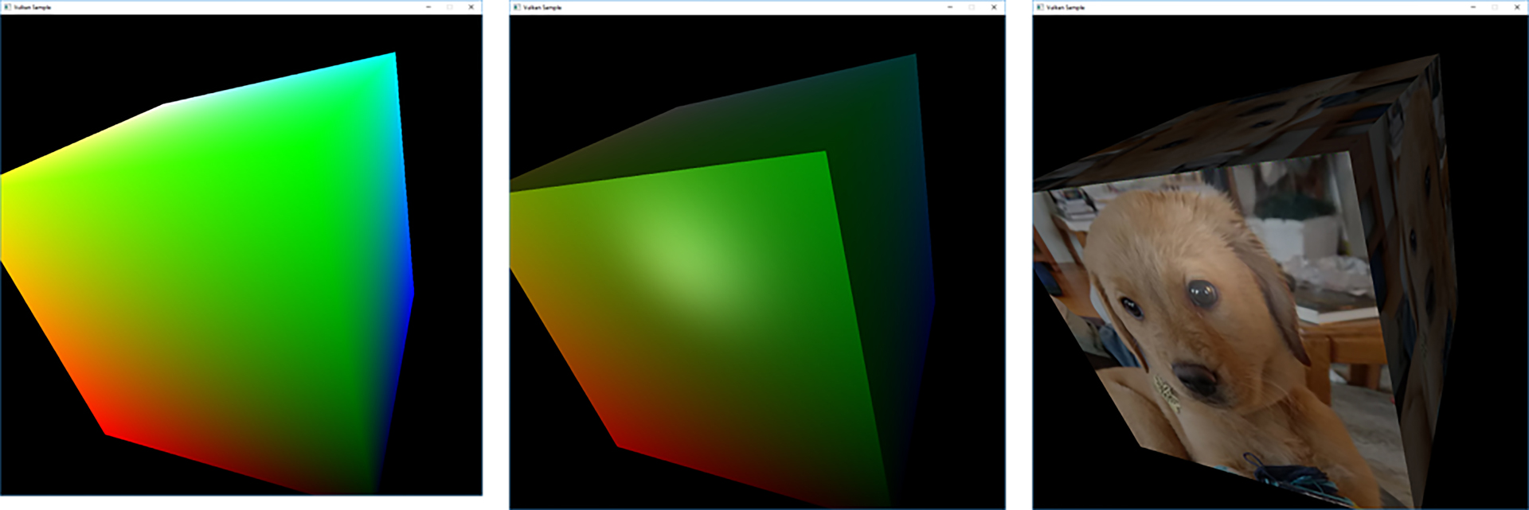Minimize the left gradient cube window
Screen dimensions: 1529x510
[x=428, y=7]
